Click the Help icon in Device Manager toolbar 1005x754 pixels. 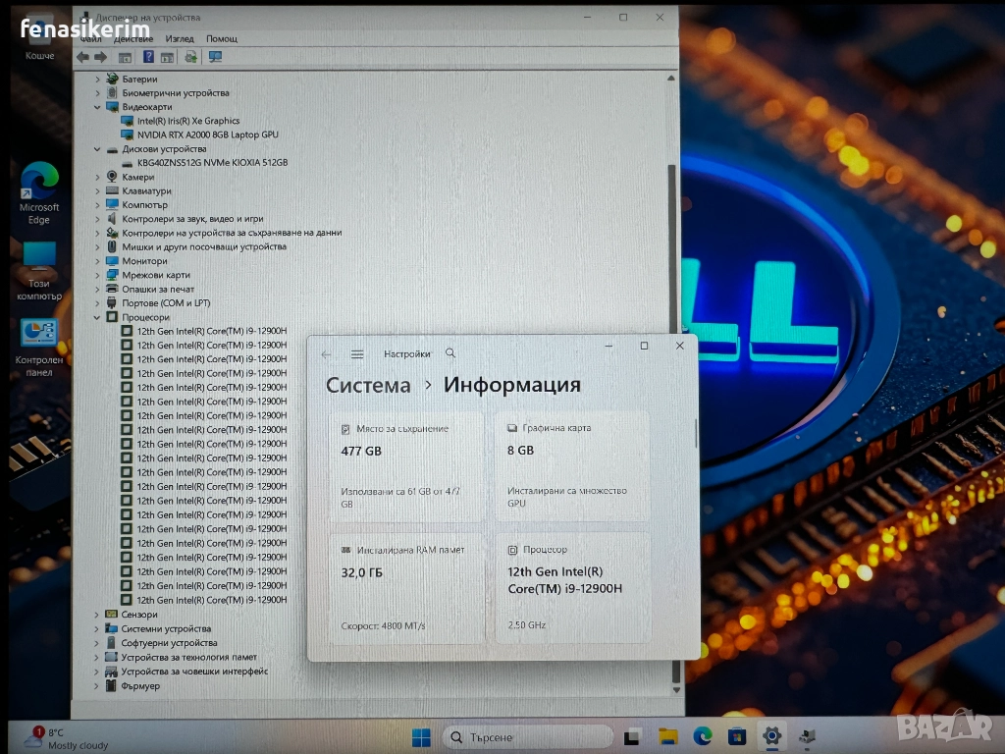coord(148,57)
